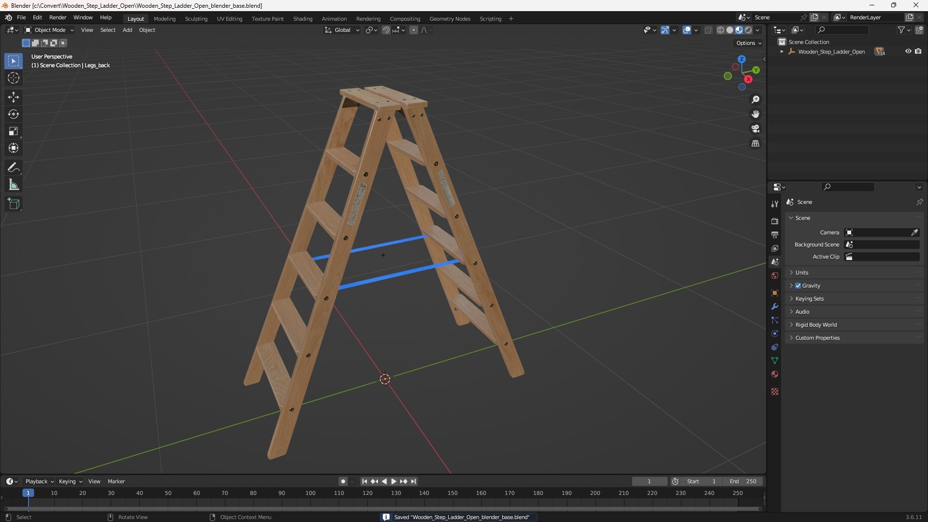928x522 pixels.
Task: Activate the Rotate tool
Action: tap(14, 114)
